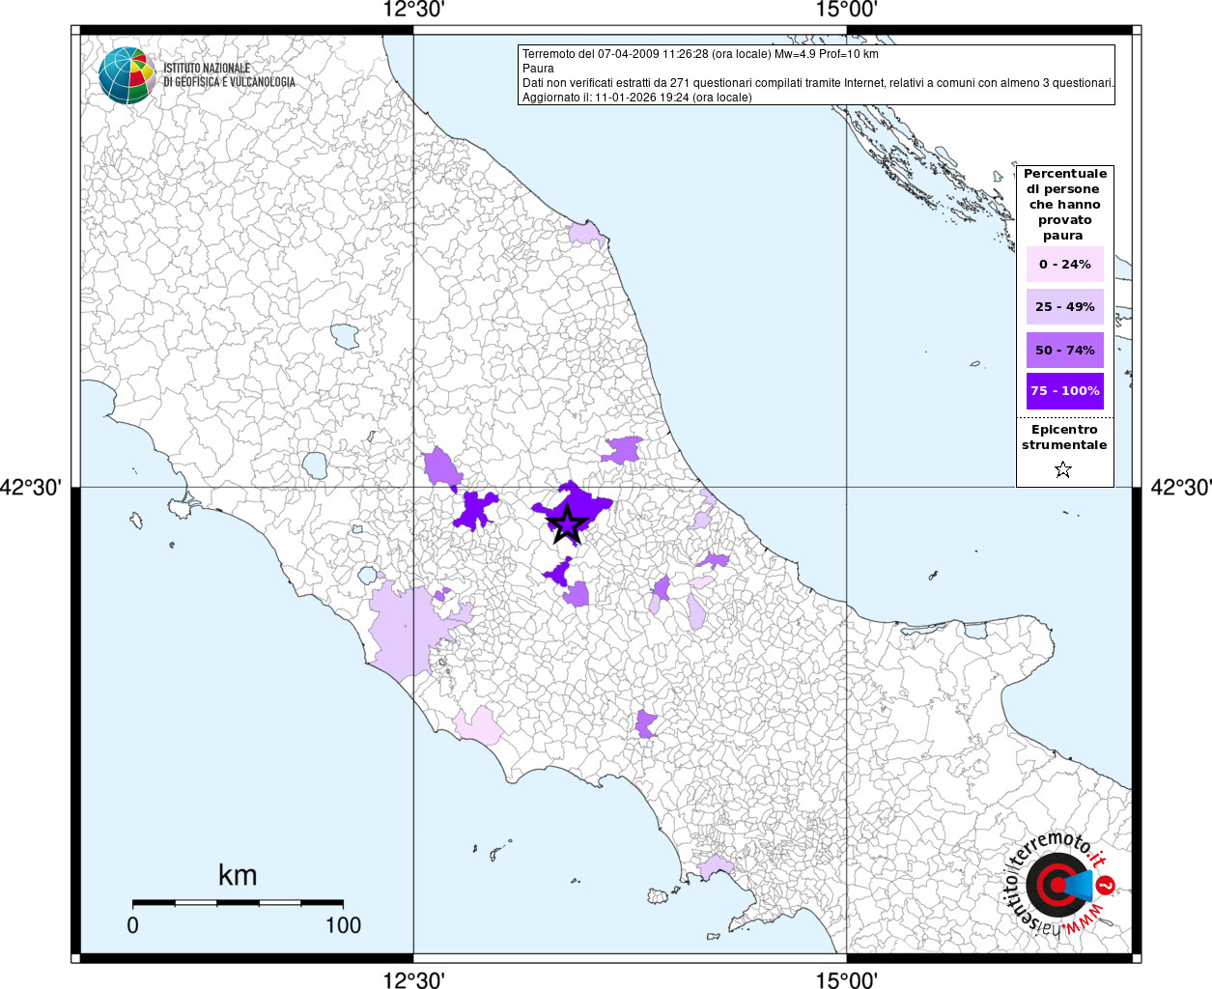This screenshot has width=1212, height=989.
Task: Click the Istituto Nazionale di Geofisica text
Action: point(229,75)
